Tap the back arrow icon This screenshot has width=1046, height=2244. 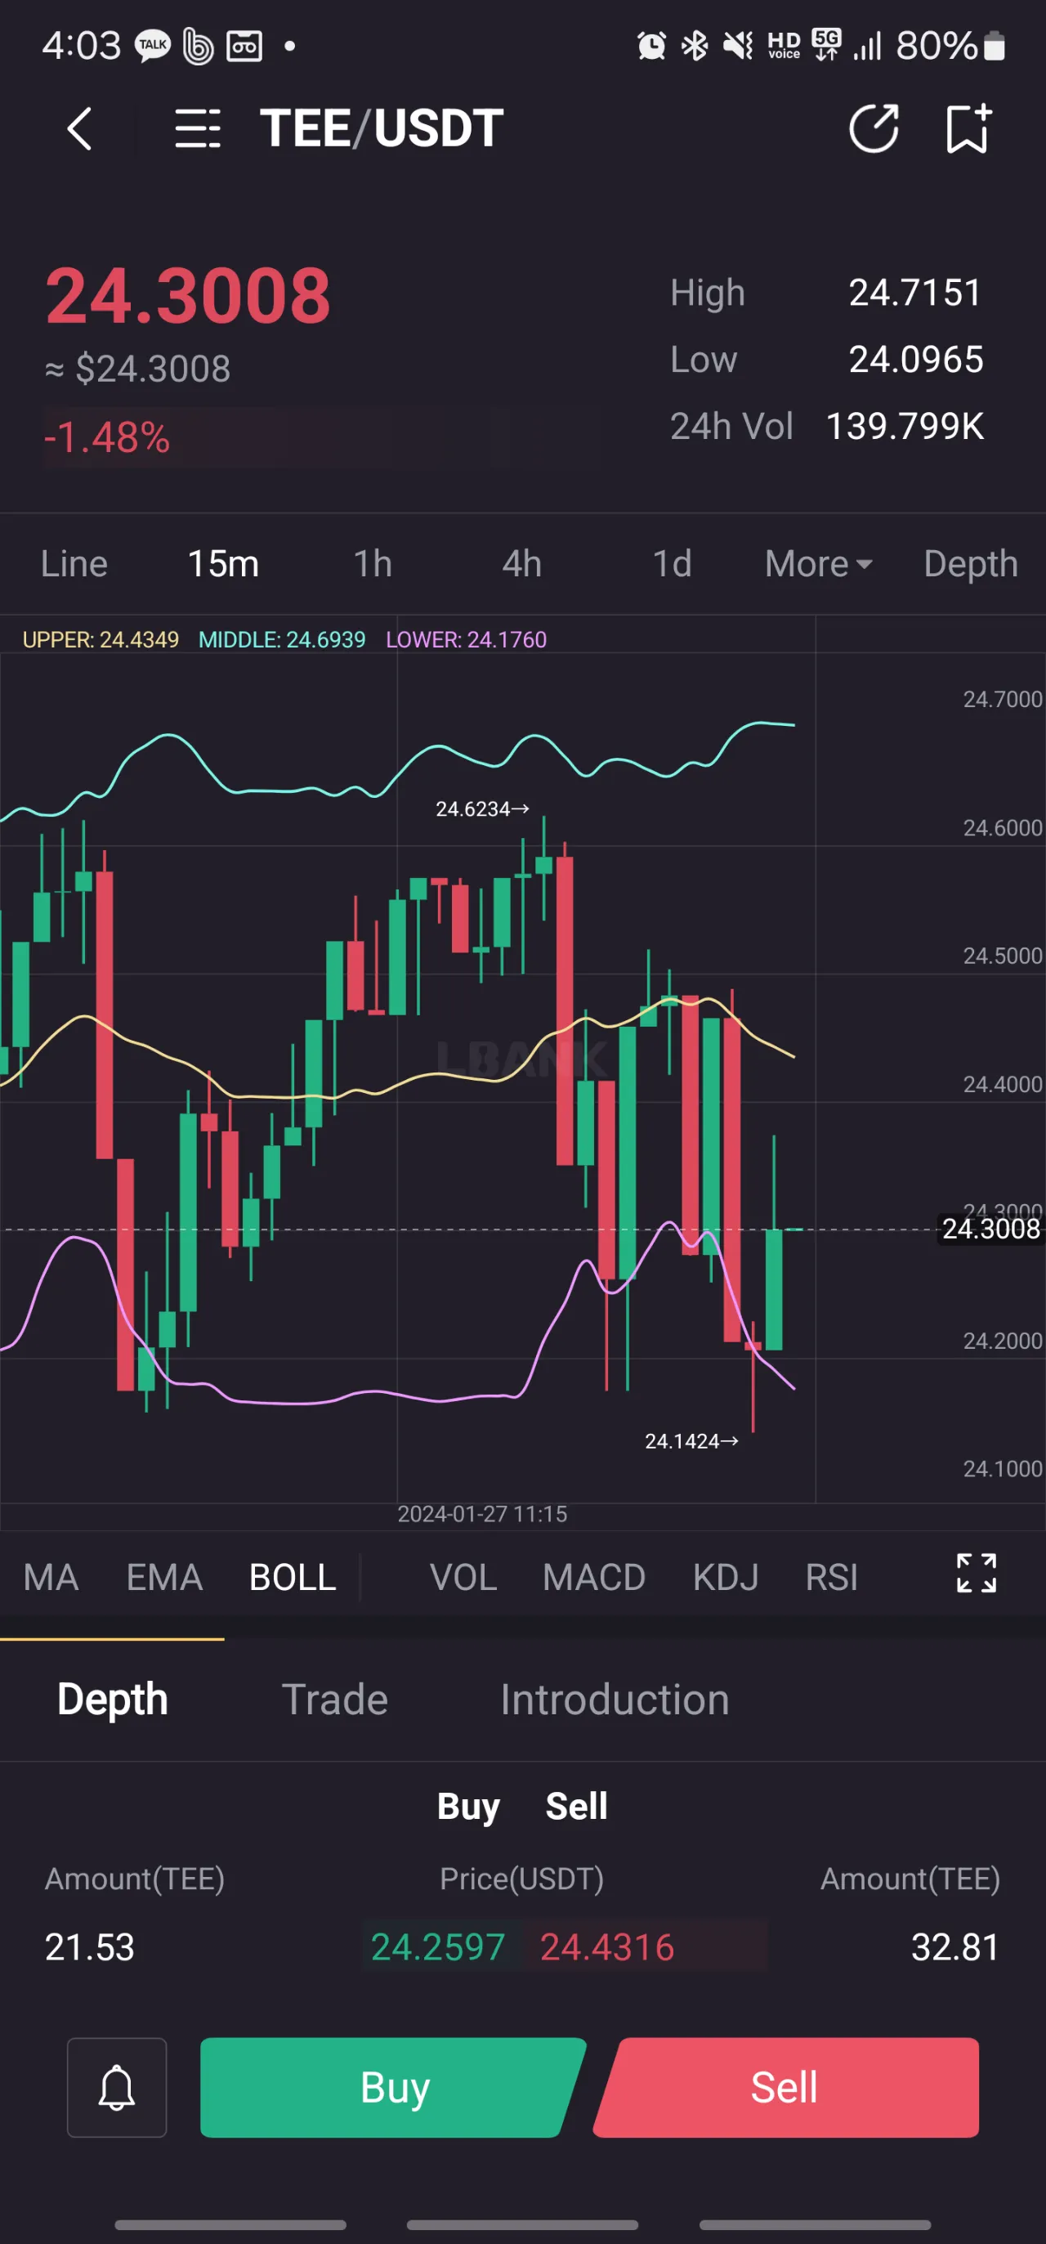pos(79,129)
